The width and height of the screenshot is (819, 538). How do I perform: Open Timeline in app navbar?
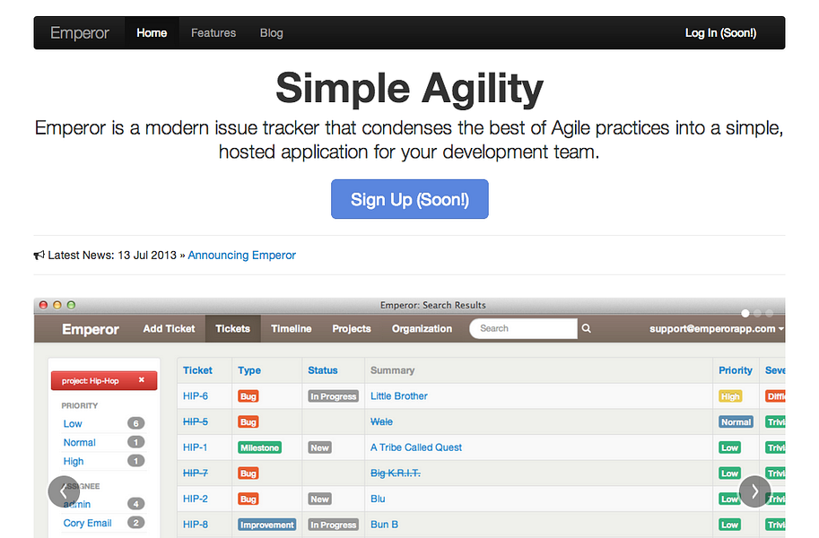click(291, 328)
